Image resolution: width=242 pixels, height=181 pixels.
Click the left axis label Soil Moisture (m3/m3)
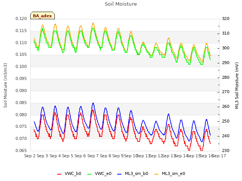(x=5, y=85)
